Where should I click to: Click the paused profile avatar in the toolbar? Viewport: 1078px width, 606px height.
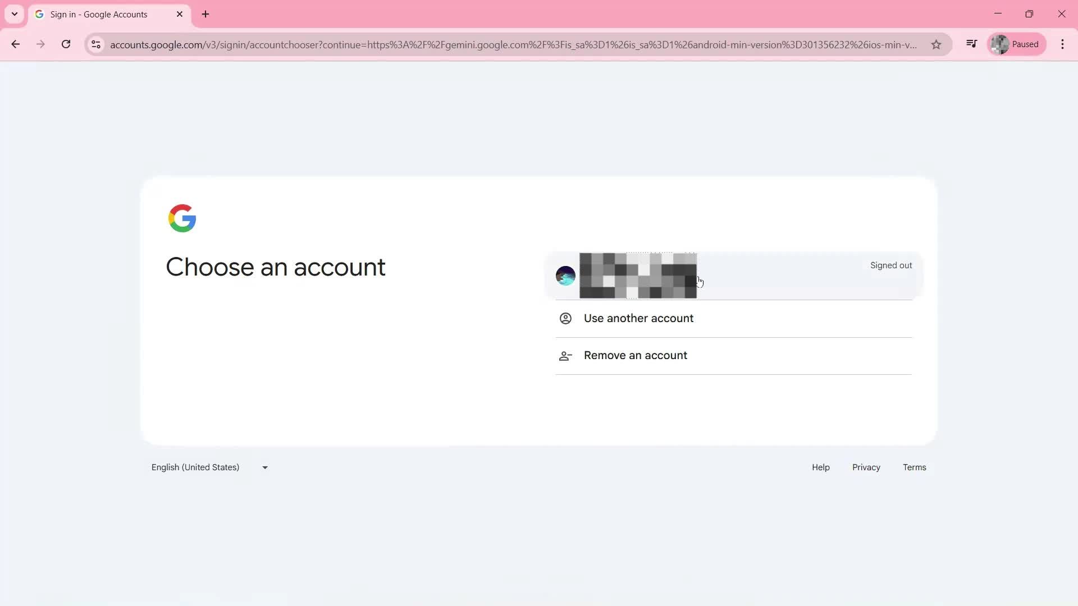click(x=1001, y=44)
